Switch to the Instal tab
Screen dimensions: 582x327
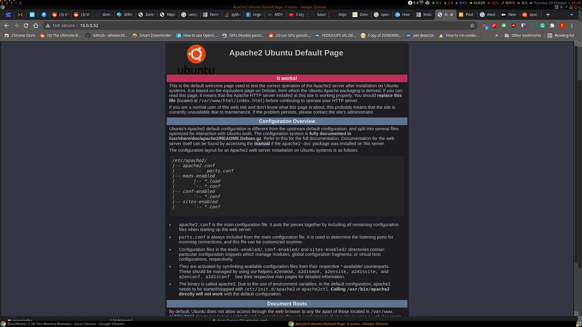click(424, 14)
